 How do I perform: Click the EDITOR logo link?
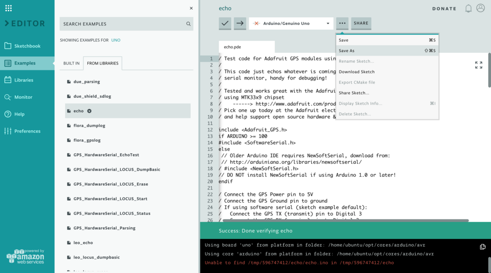point(25,23)
